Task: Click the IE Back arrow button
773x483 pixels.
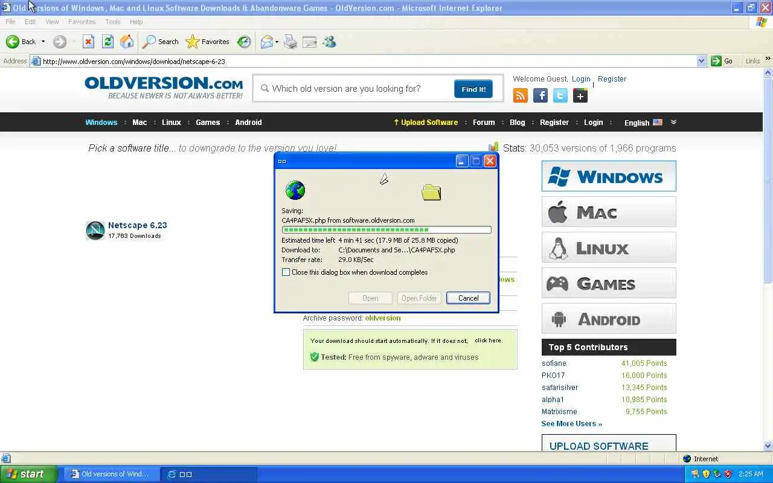Action: (21, 42)
